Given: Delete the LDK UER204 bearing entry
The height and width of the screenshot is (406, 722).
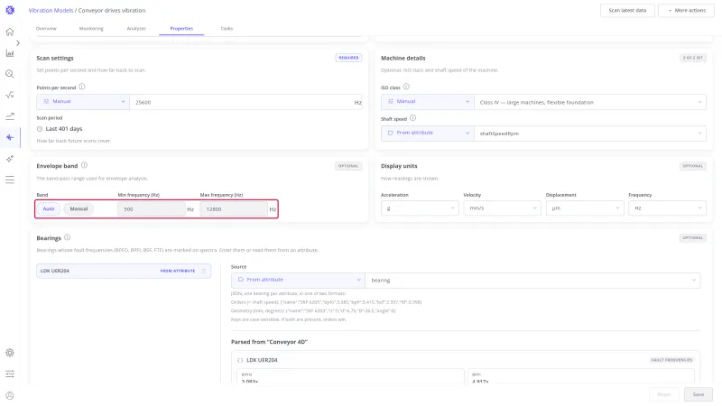Looking at the screenshot, I should click(204, 271).
